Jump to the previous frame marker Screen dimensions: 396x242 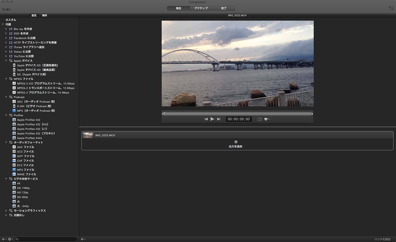[x=206, y=119]
